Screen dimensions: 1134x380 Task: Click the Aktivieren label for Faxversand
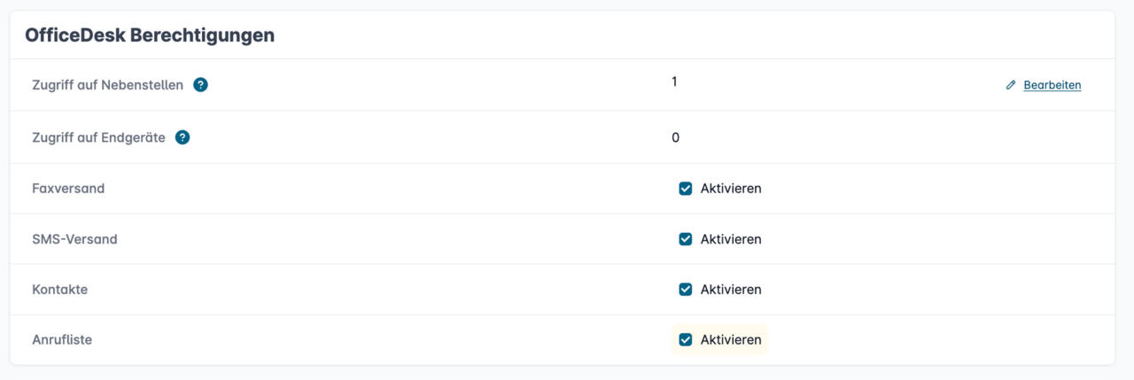(x=730, y=189)
